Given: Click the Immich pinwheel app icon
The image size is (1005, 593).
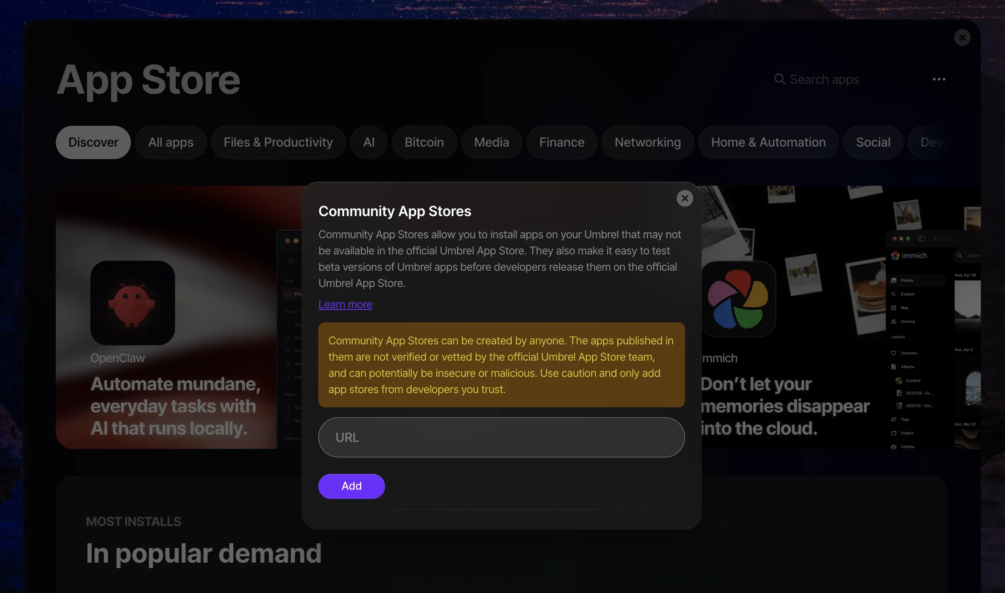Looking at the screenshot, I should pyautogui.click(x=738, y=299).
